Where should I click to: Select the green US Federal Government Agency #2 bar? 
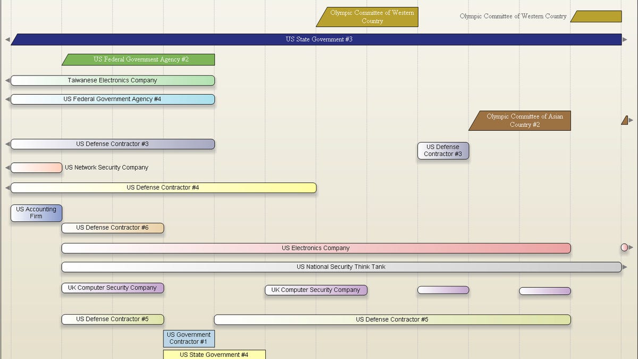tap(139, 60)
